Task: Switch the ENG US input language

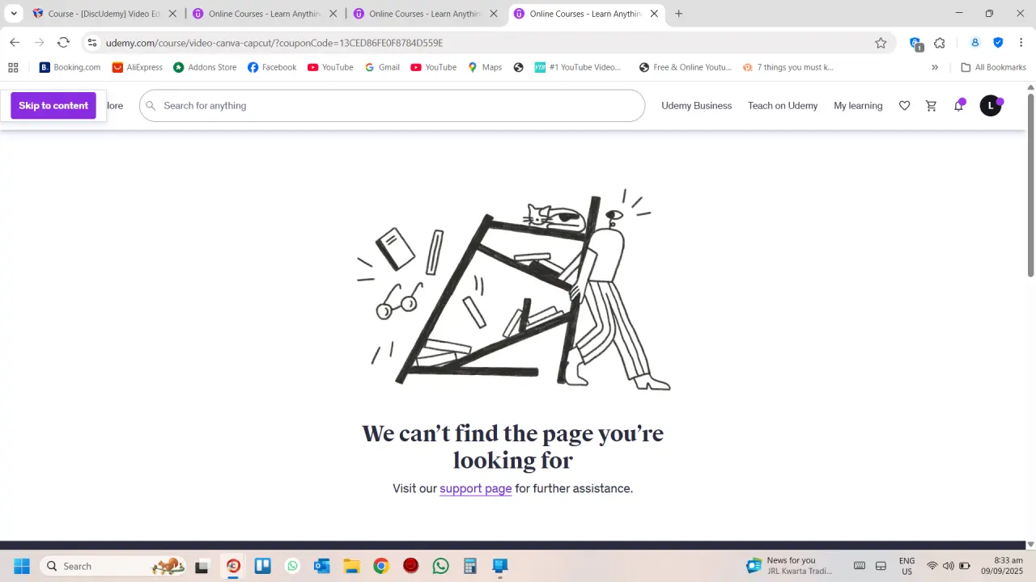Action: 906,566
